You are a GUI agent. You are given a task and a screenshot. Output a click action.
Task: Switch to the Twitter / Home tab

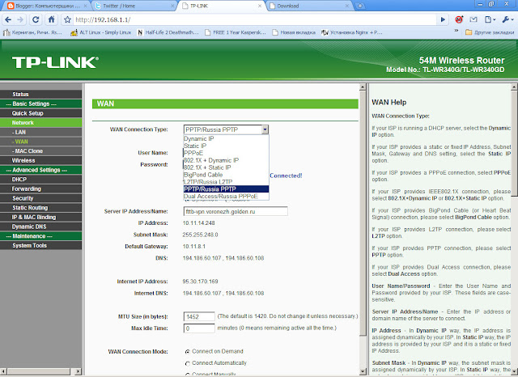(x=134, y=6)
